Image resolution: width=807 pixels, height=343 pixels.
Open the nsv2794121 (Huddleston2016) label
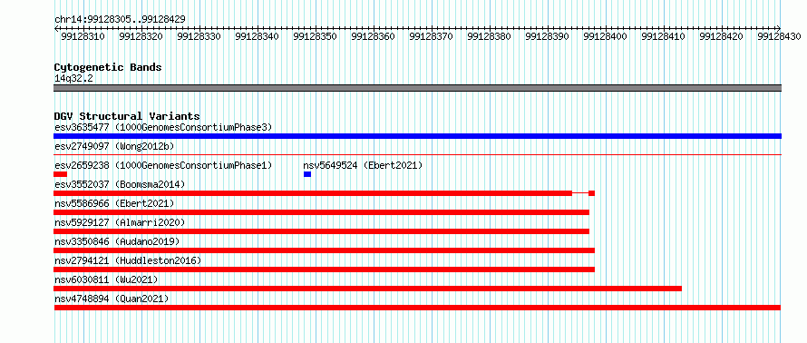[x=128, y=260]
